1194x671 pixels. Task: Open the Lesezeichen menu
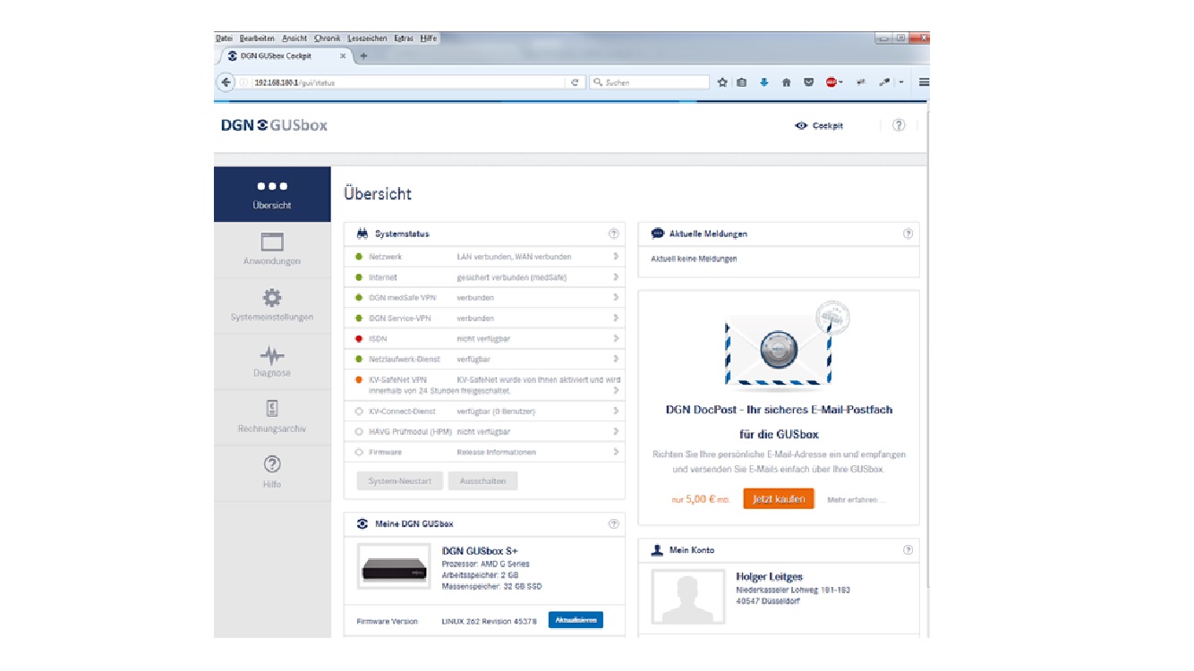coord(367,38)
